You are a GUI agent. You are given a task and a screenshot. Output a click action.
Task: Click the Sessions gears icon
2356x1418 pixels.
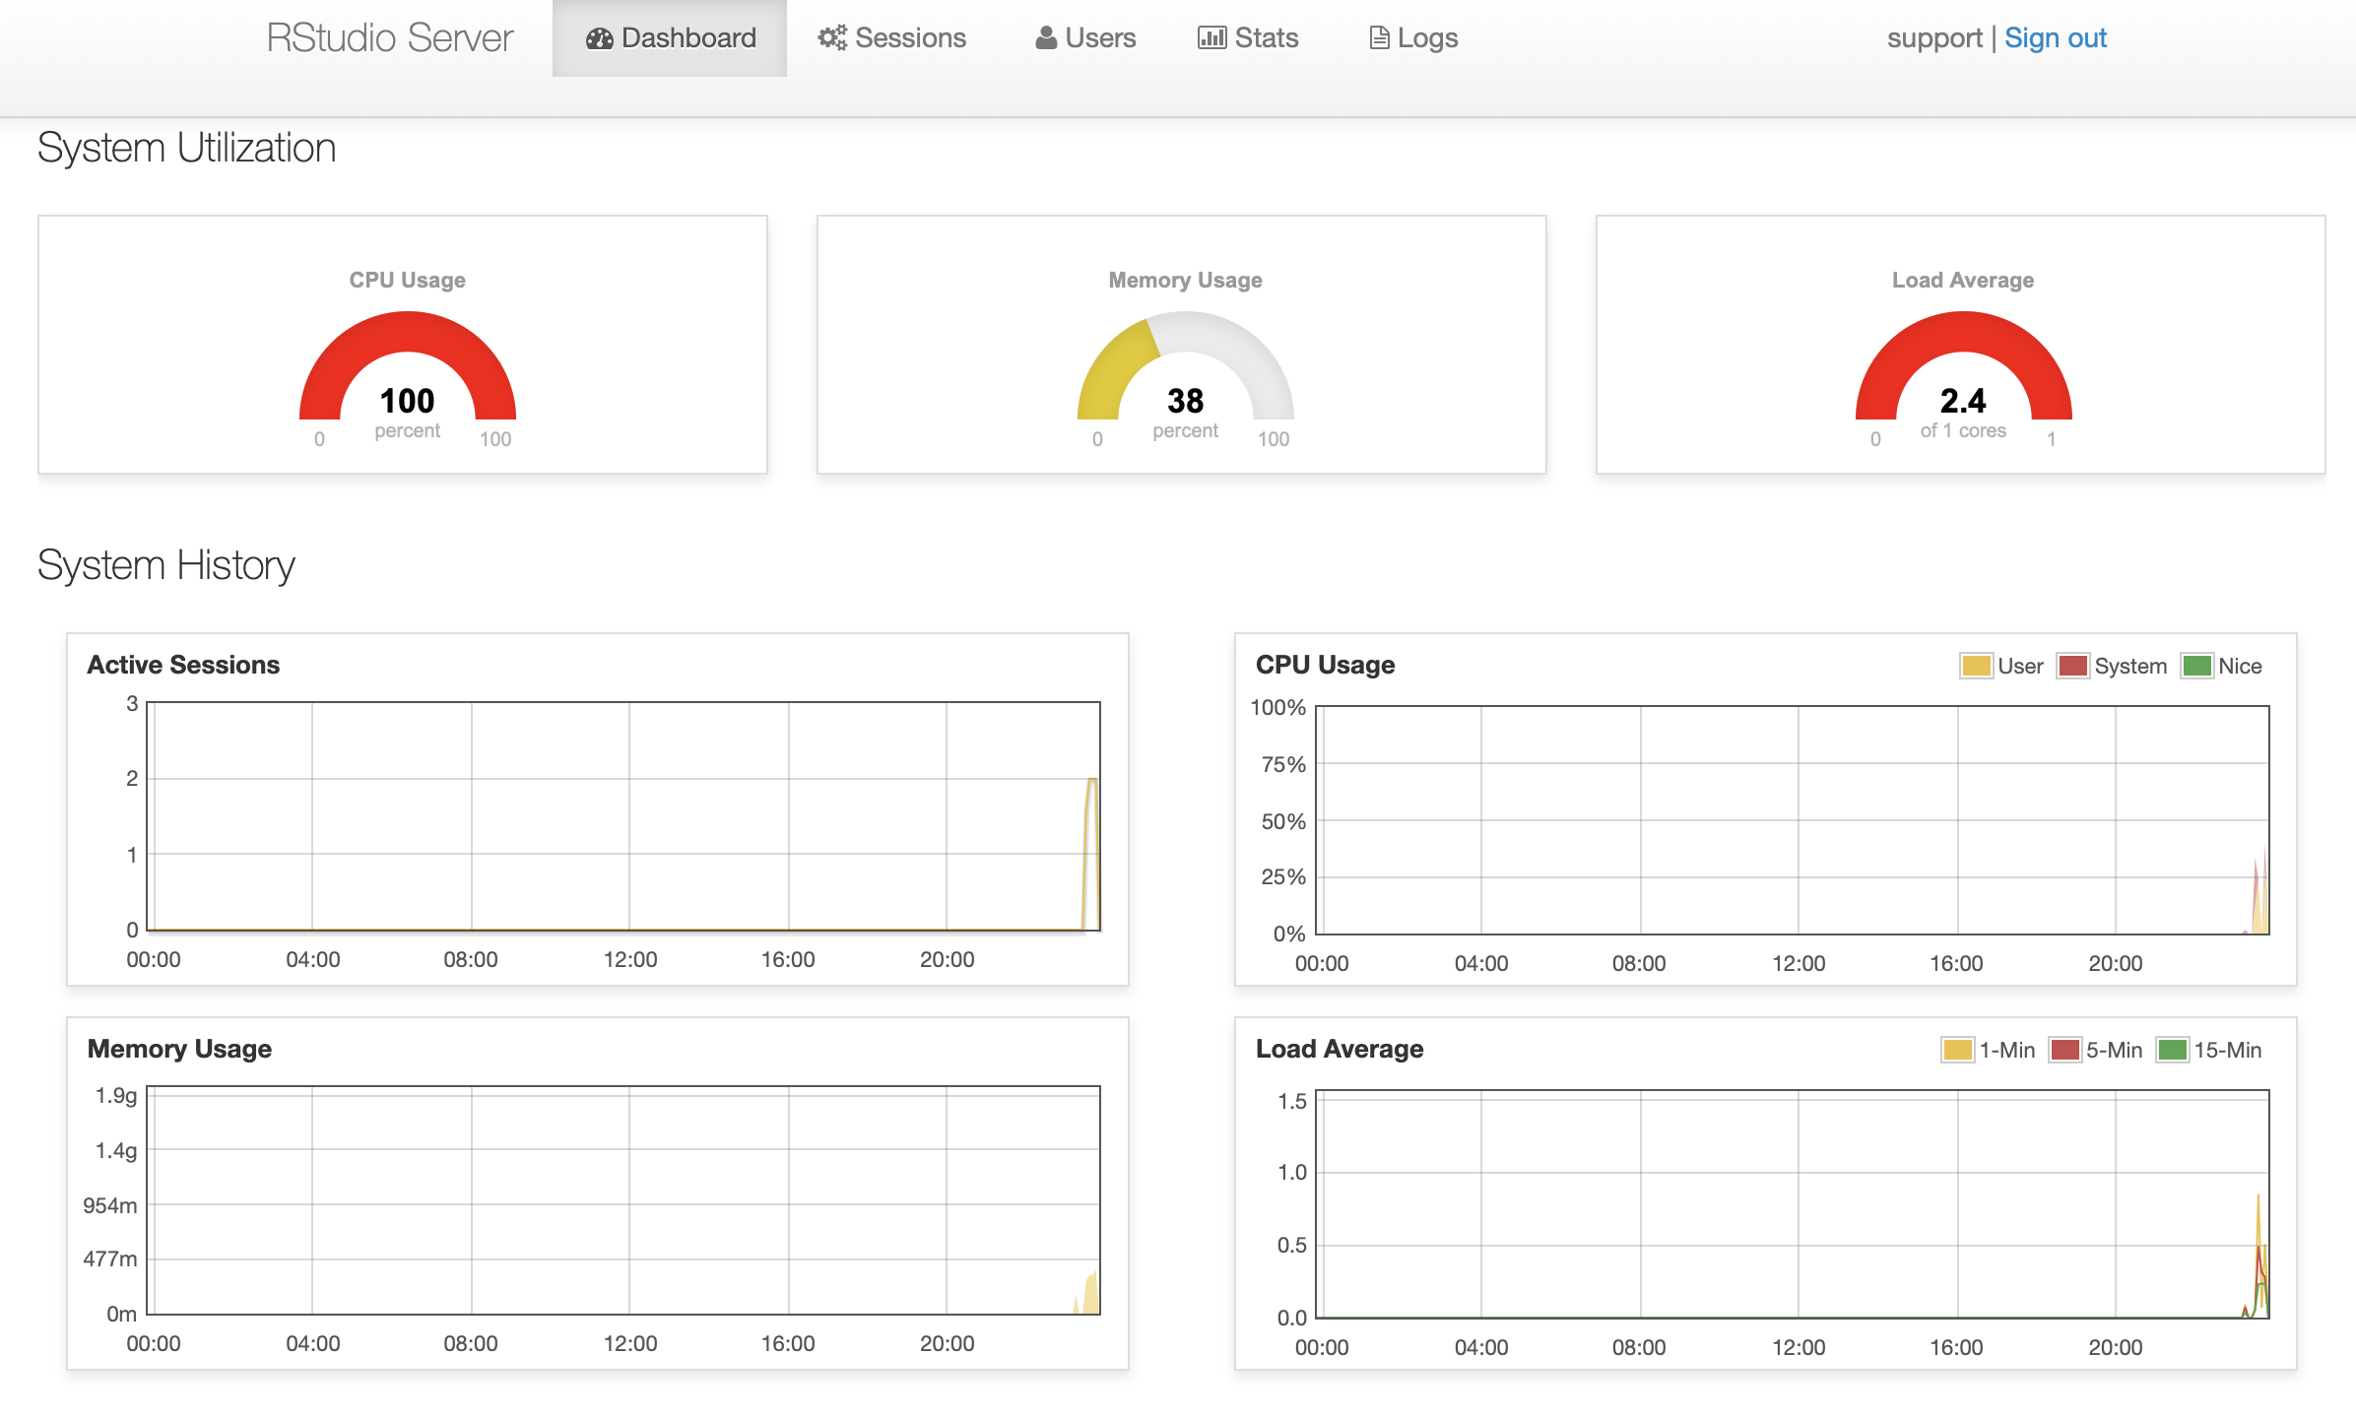tap(832, 38)
